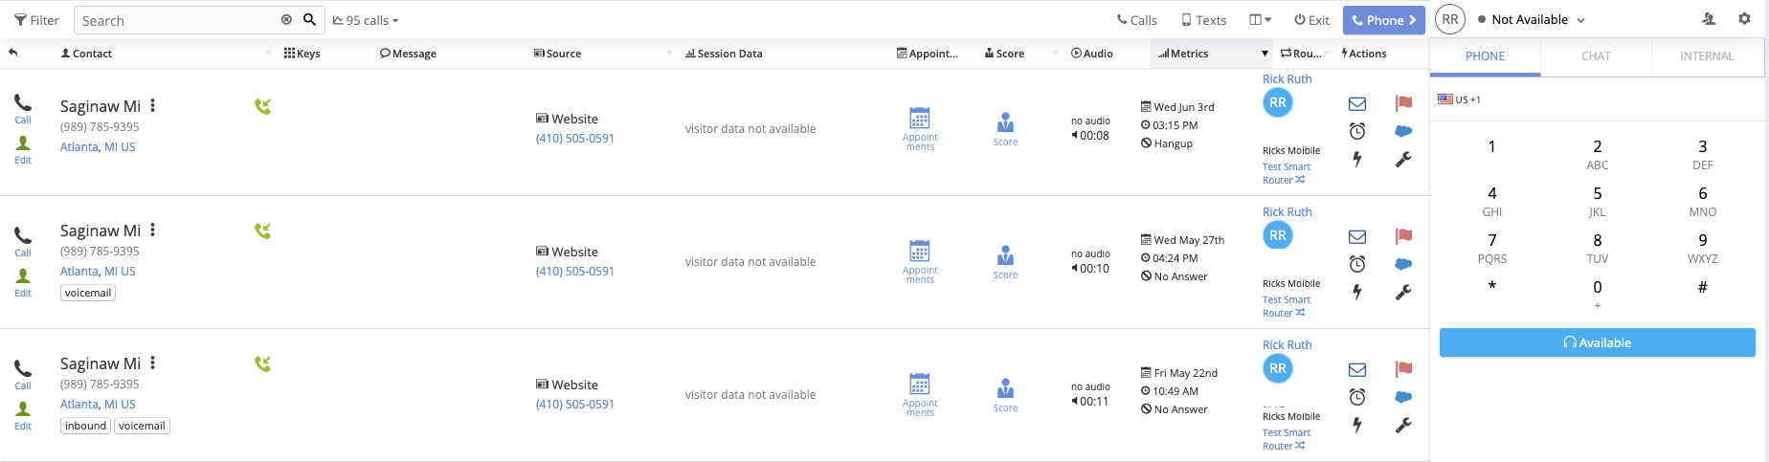Click the alarm clock reminder icon in first row
Viewport: 1769px width, 462px height.
(x=1356, y=131)
